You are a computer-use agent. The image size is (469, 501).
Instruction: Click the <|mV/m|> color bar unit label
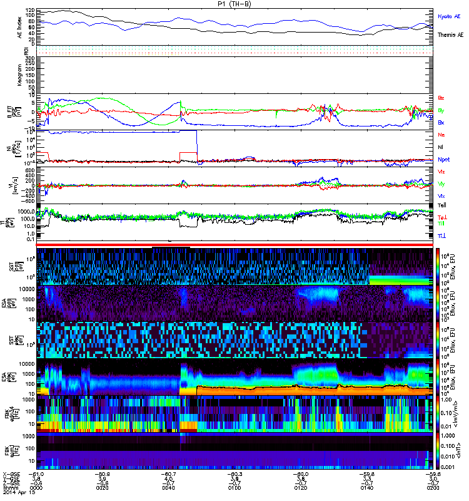[457, 414]
